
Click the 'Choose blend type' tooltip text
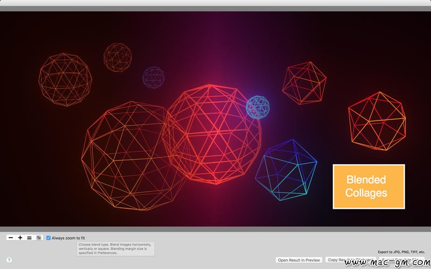pyautogui.click(x=115, y=249)
